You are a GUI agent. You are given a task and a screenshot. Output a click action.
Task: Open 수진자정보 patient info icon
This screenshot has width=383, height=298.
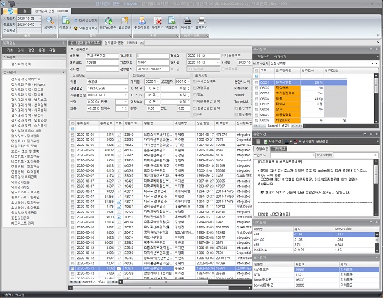pyautogui.click(x=142, y=20)
